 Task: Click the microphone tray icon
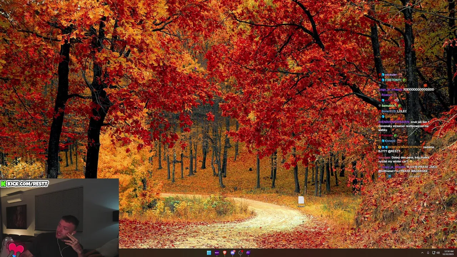click(428, 253)
